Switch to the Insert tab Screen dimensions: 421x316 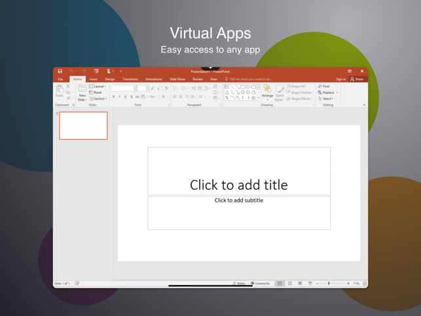coord(94,79)
